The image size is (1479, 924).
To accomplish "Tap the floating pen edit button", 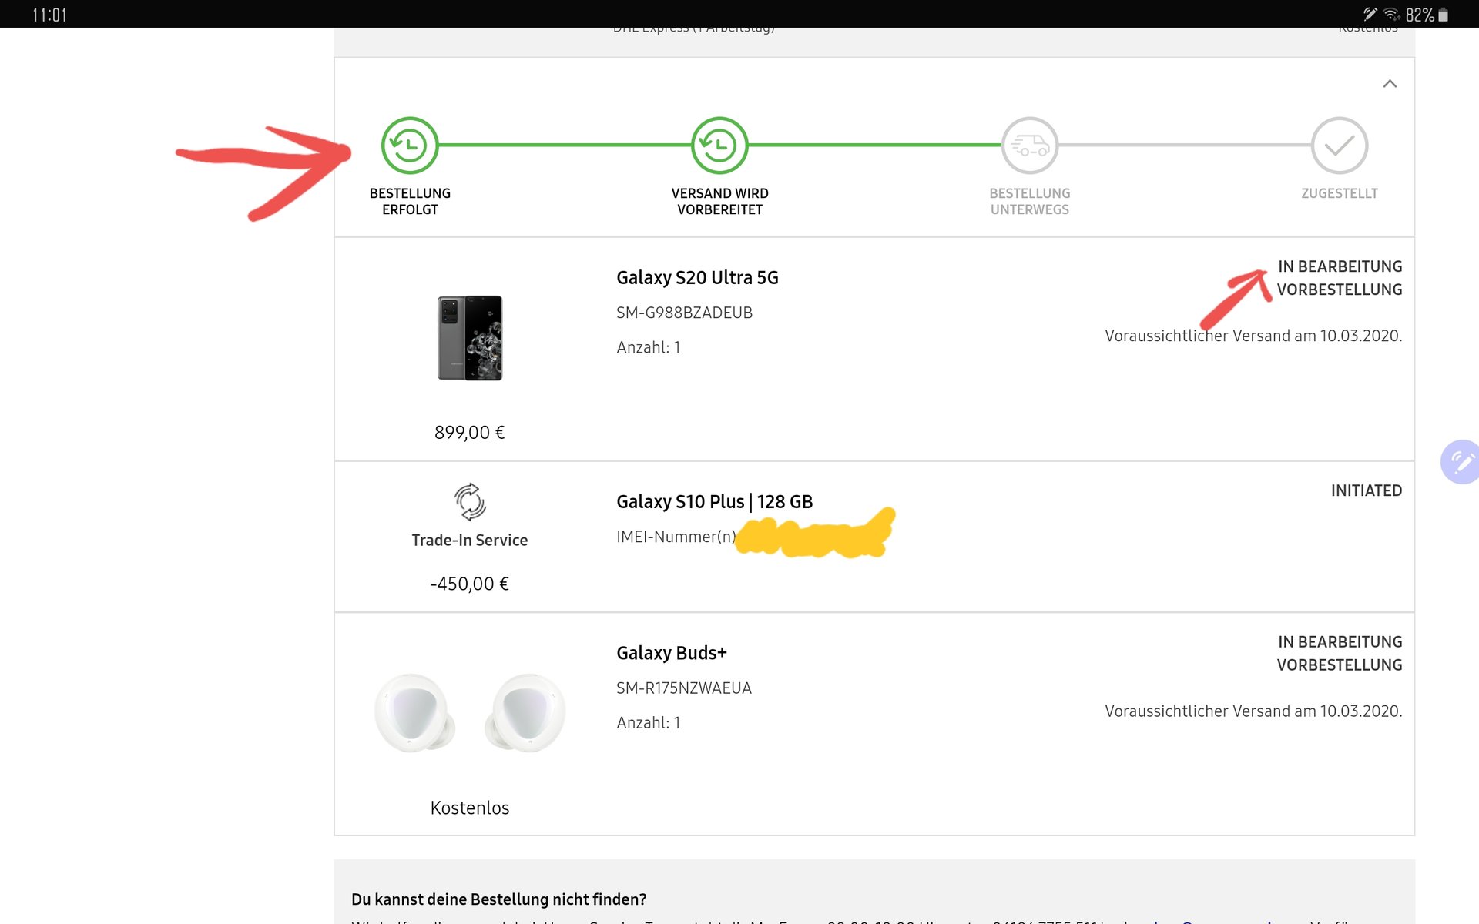I will pos(1461,462).
